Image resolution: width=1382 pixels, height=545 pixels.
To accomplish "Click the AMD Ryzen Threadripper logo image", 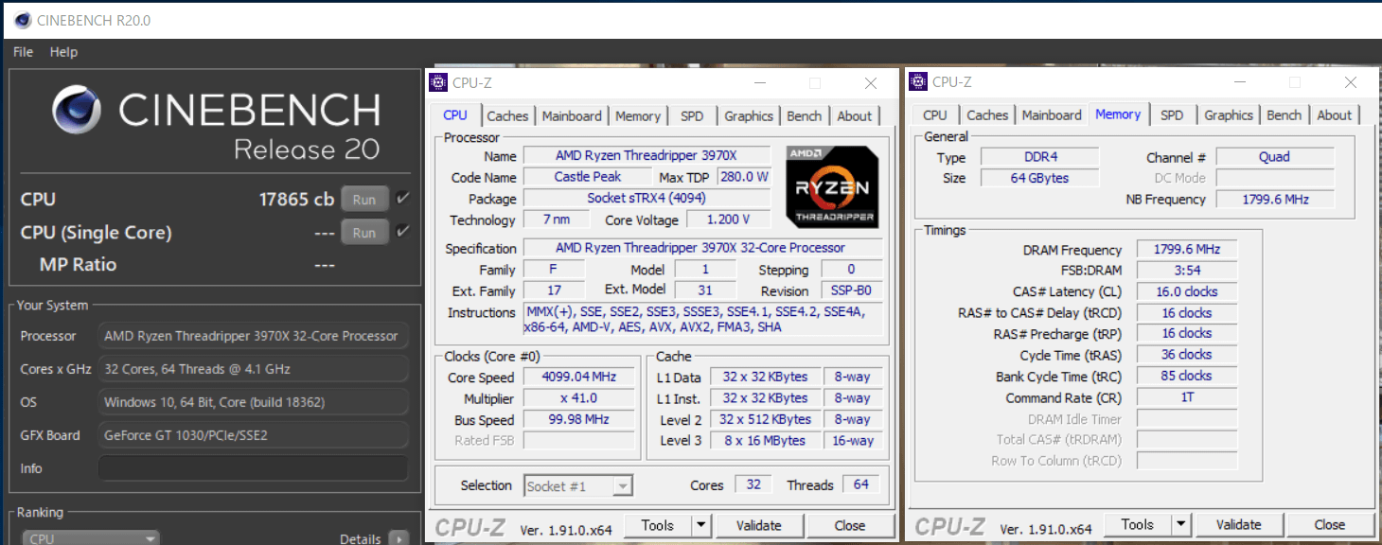I will 832,186.
